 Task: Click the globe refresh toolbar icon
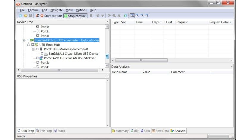[x=126, y=16]
